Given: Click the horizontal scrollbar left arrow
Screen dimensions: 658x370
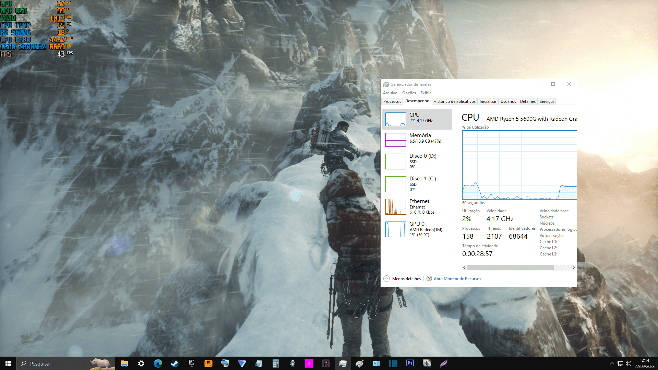Looking at the screenshot, I should [x=465, y=268].
